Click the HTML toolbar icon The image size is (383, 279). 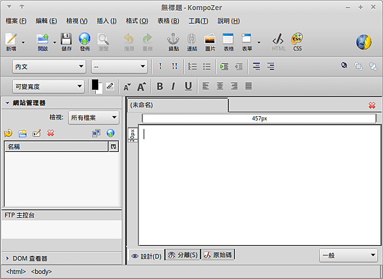pos(279,39)
